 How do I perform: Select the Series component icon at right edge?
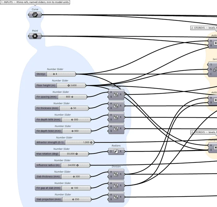point(215,69)
